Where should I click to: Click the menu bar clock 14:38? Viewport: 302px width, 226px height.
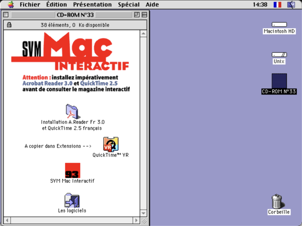[x=260, y=5]
